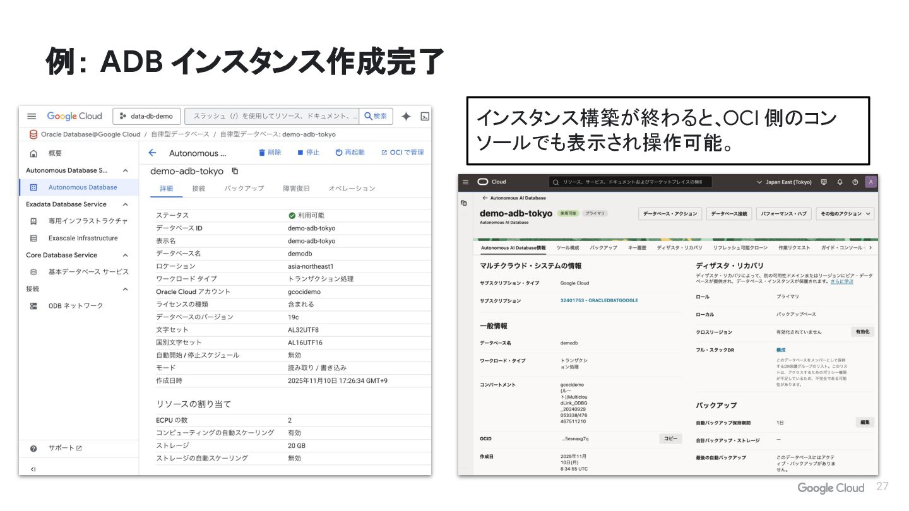This screenshot has width=909, height=511.
Task: Collapse the 接続 sidebar section
Action: [125, 289]
